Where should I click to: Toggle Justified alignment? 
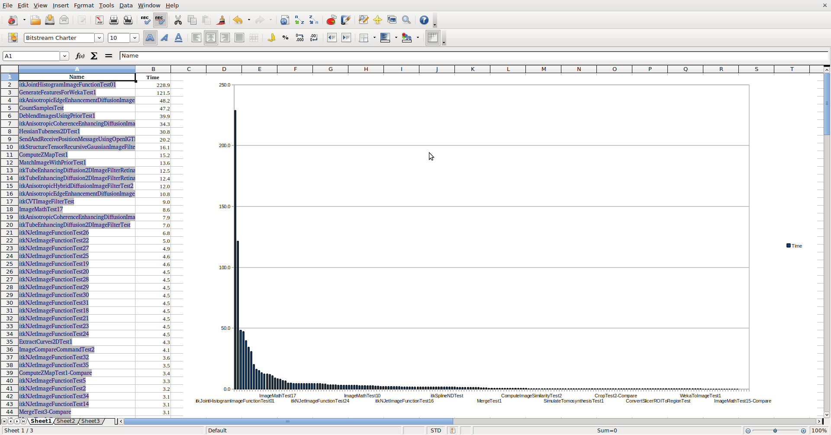(x=239, y=38)
